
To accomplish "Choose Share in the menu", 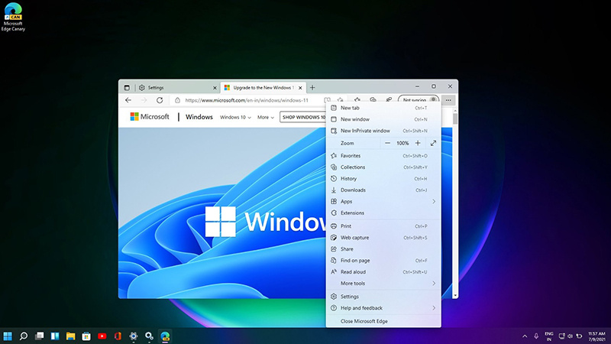I will click(383, 249).
